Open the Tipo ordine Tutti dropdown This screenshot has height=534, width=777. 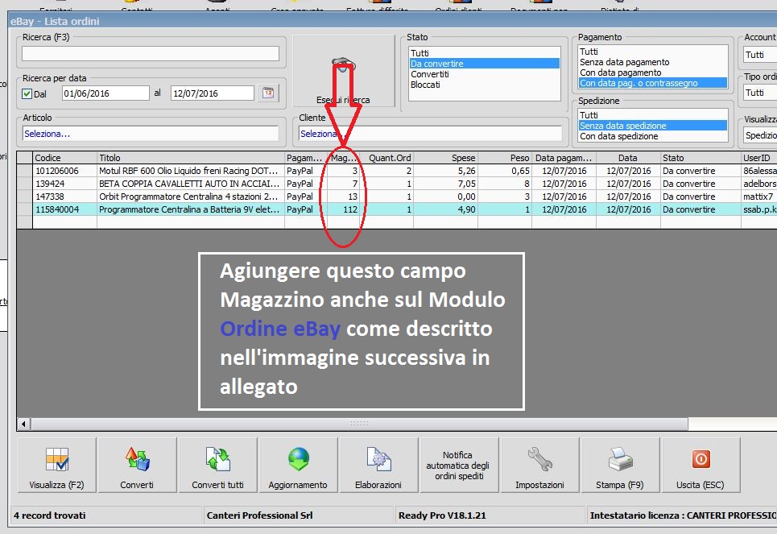759,93
